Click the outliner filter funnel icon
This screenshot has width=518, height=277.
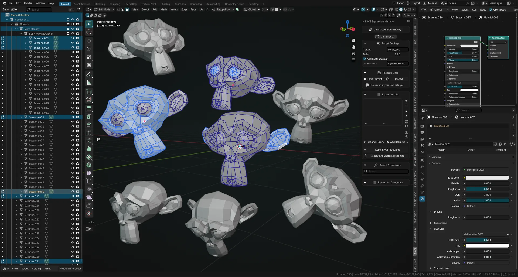point(70,10)
